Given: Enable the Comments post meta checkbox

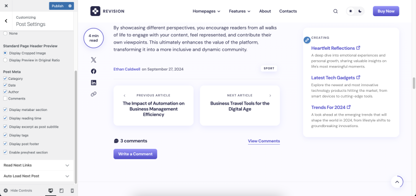Looking at the screenshot, I should point(5,99).
